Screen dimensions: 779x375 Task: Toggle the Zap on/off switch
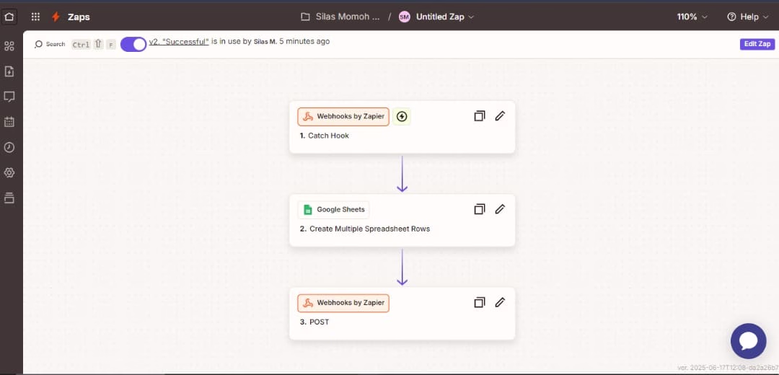pos(133,44)
